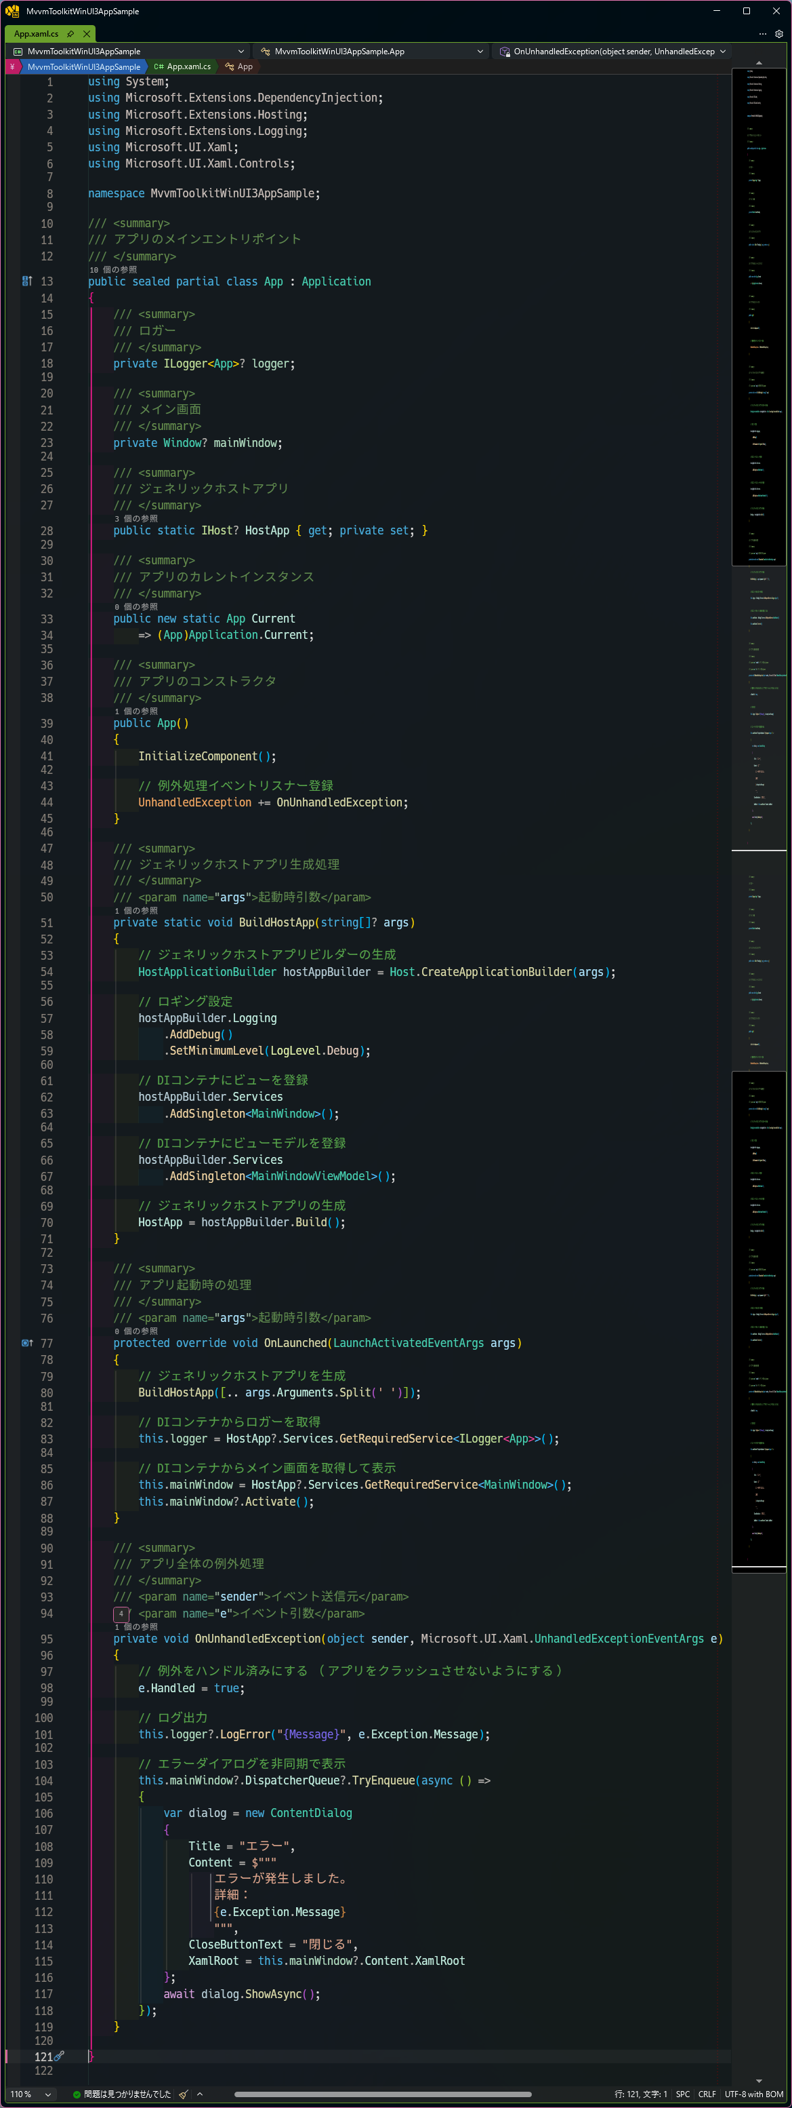Click the Visual Studio logo icon
792x2108 pixels.
tap(12, 12)
